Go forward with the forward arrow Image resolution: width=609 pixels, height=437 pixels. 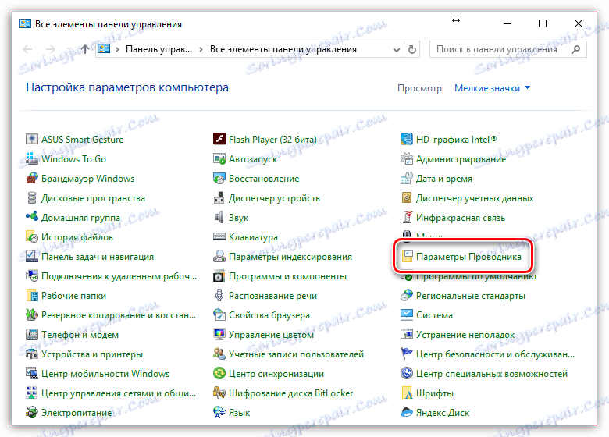point(51,49)
